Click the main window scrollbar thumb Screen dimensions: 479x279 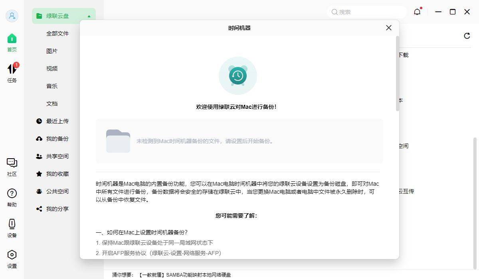475,202
